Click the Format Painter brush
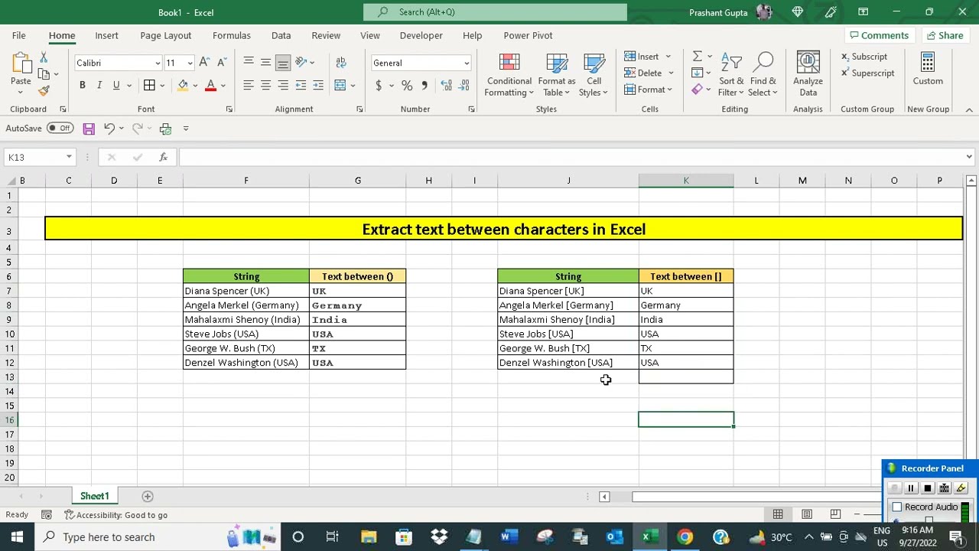 pyautogui.click(x=44, y=90)
